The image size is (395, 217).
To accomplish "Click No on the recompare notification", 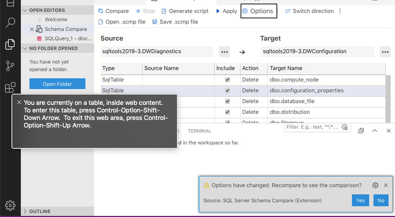I will pos(381,200).
